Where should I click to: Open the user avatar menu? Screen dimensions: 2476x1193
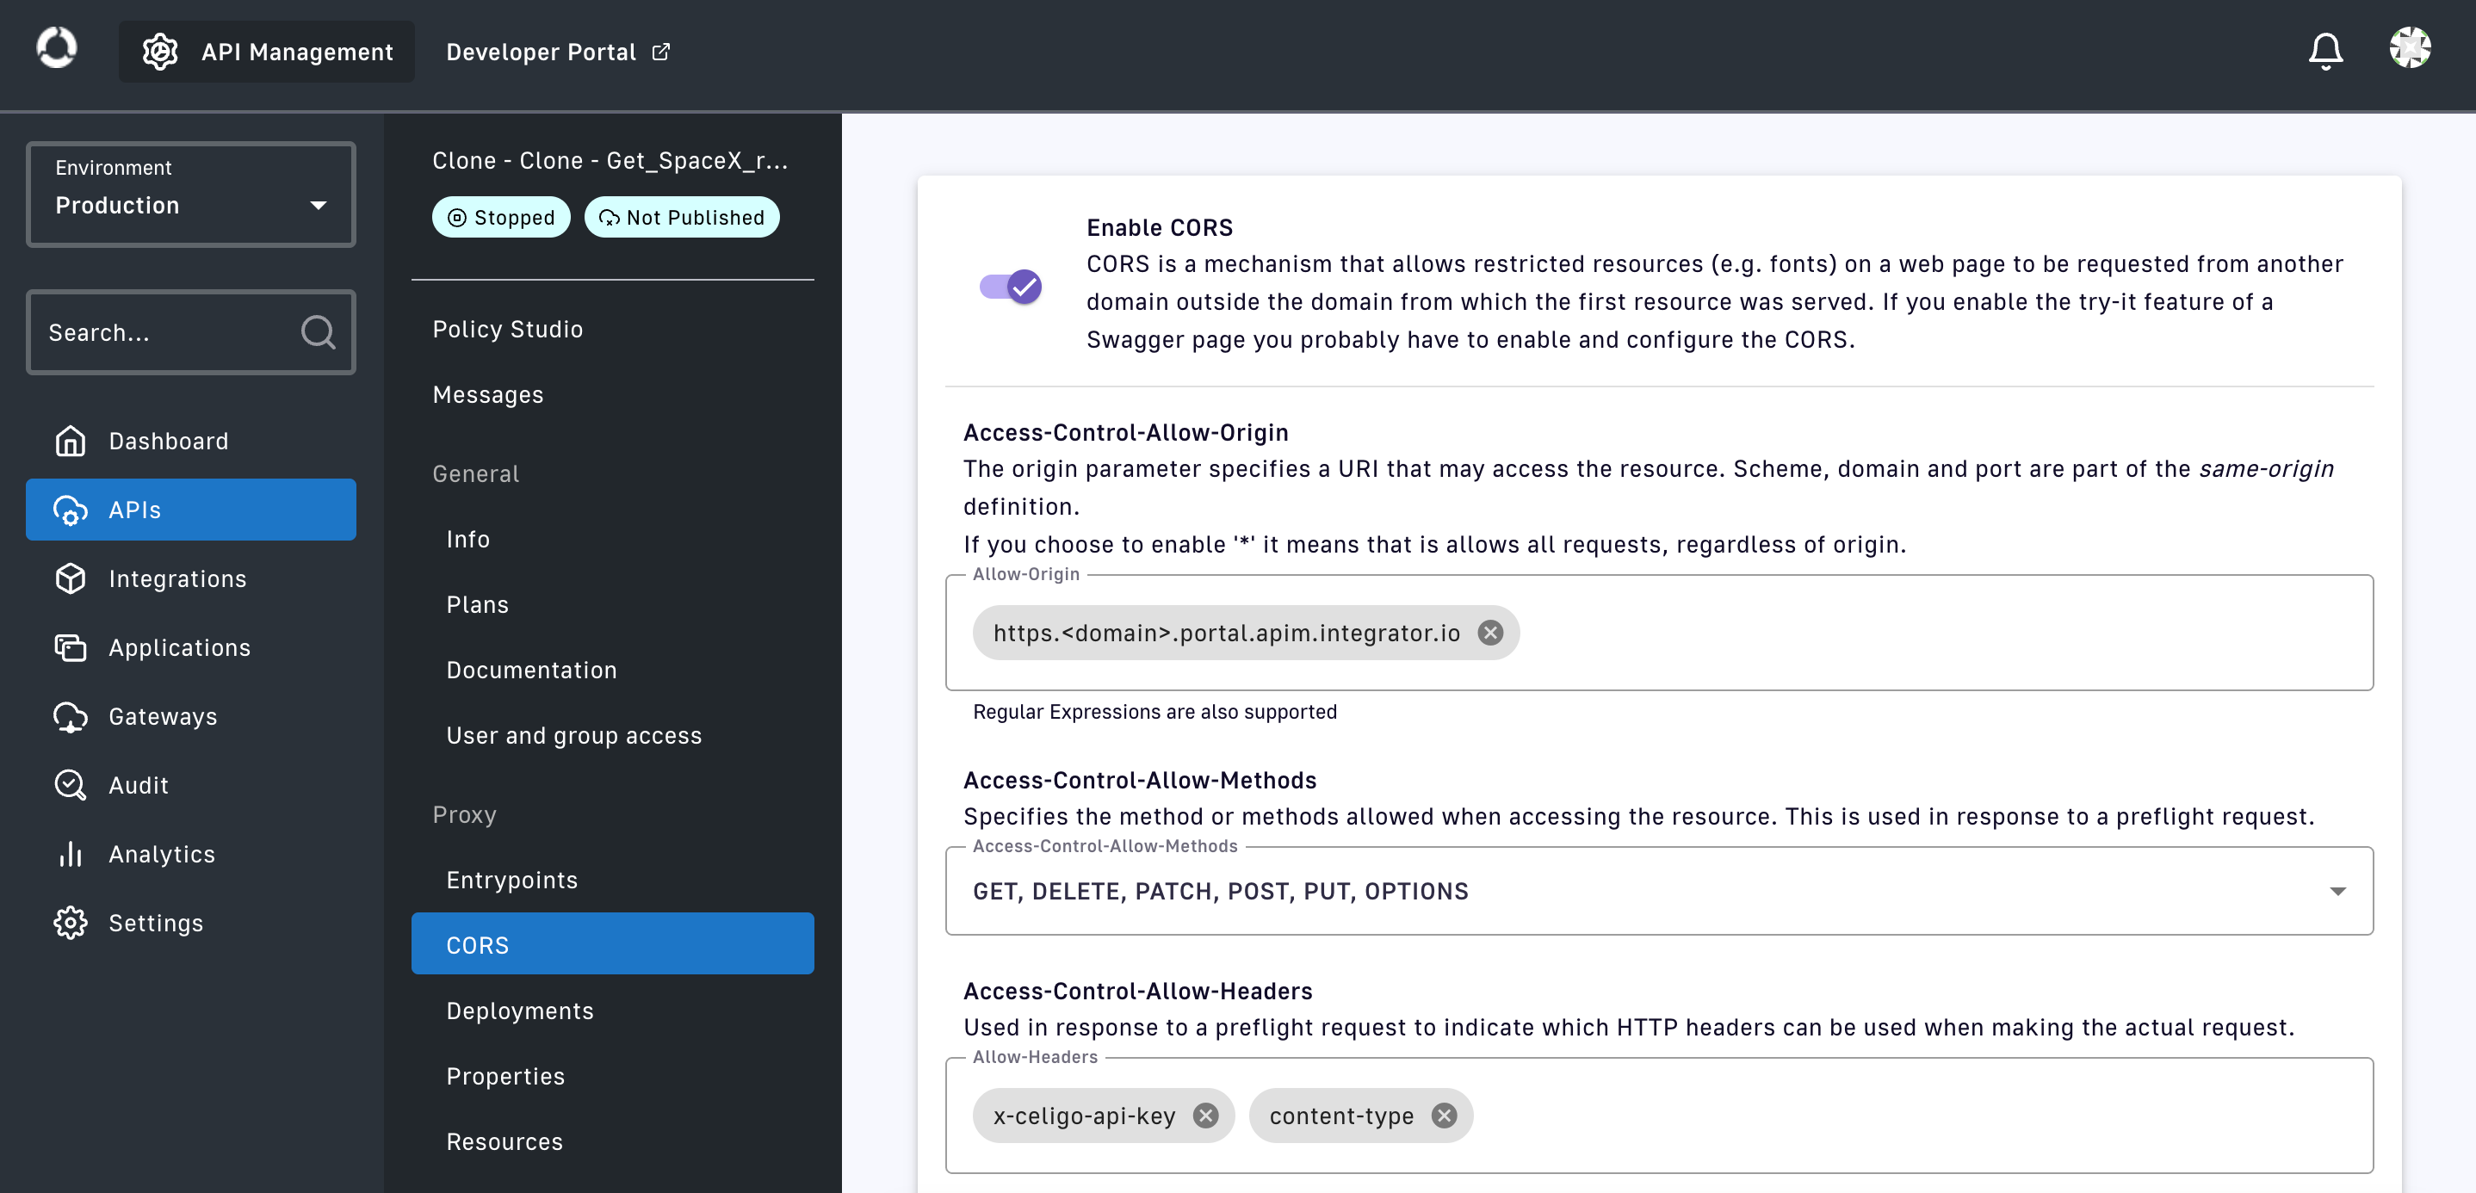click(2410, 48)
